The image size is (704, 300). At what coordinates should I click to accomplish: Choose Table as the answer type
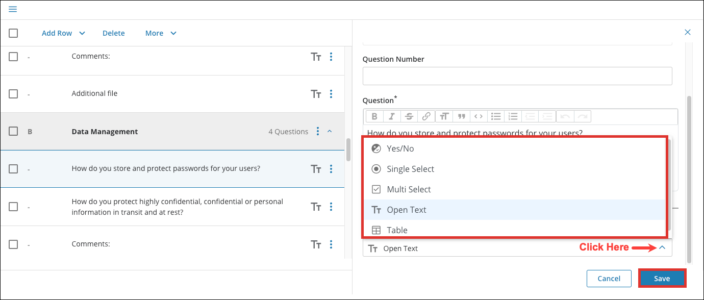pos(397,230)
